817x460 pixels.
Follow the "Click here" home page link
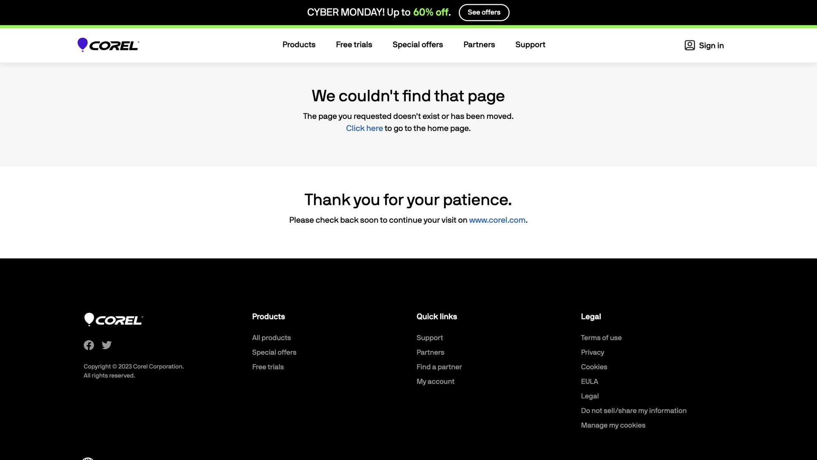pos(364,128)
